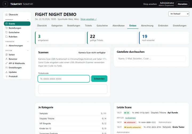Open the Im Verkauf status dropdown

pos(179,14)
